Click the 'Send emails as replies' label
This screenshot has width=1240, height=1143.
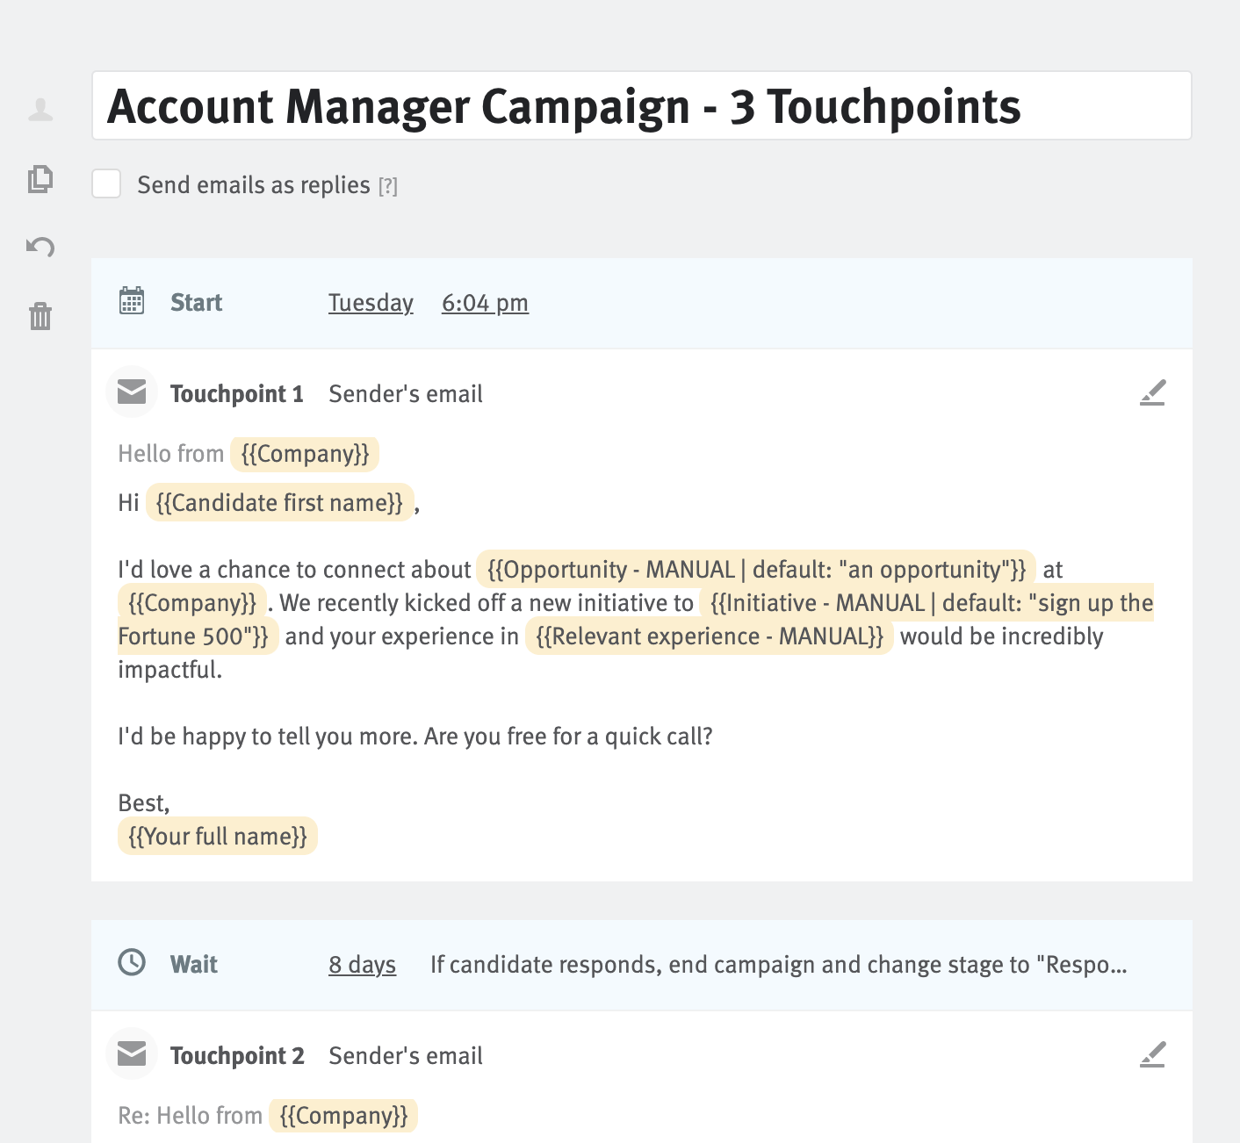[254, 185]
